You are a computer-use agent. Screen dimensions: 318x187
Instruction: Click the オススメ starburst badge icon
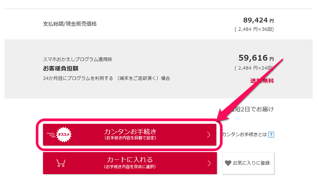coord(64,134)
